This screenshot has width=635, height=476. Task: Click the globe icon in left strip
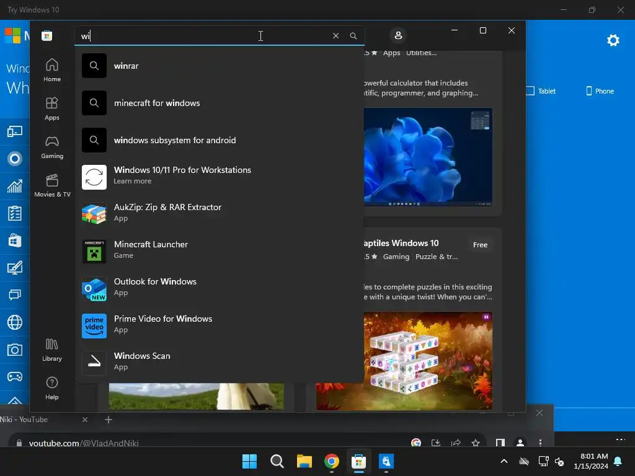pos(15,322)
